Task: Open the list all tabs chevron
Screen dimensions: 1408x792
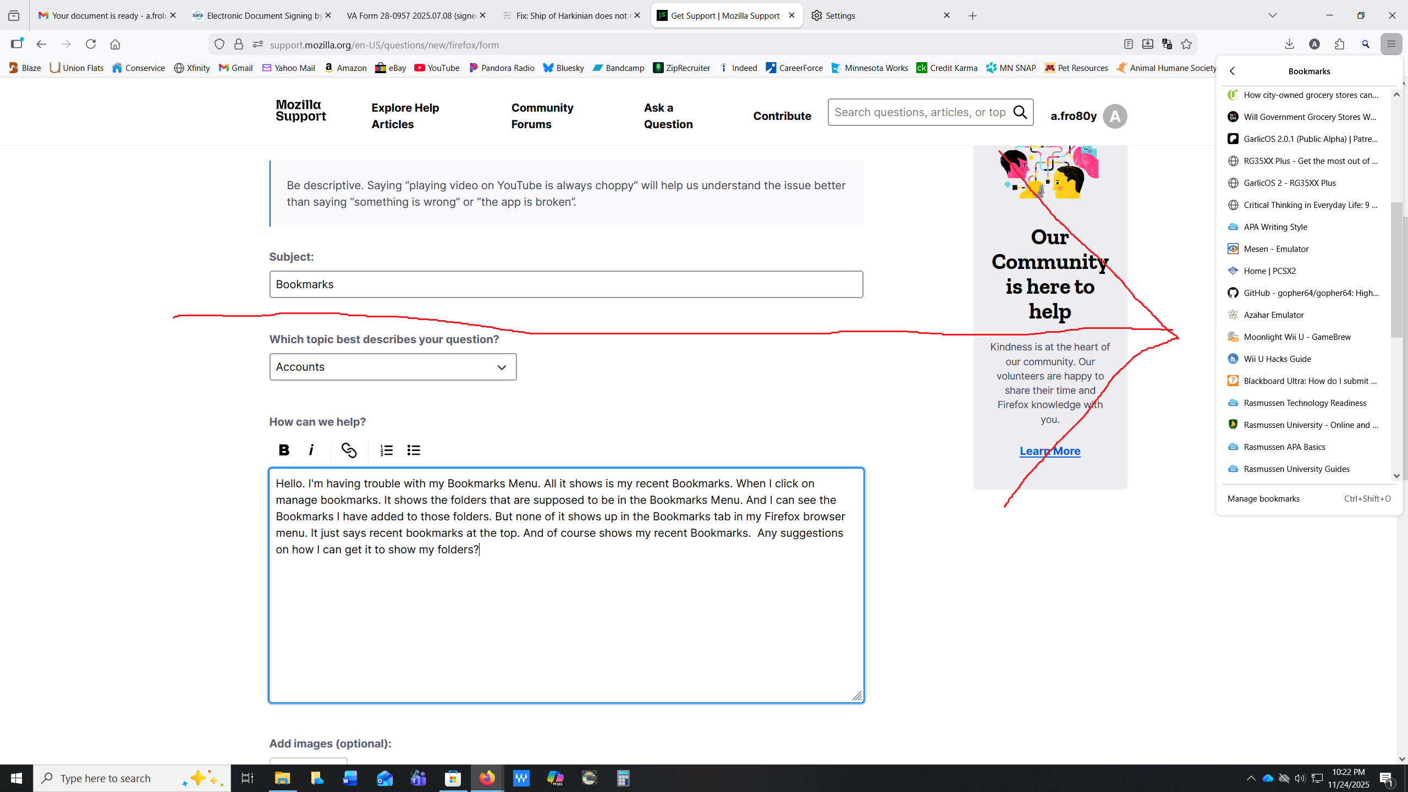Action: 1272,15
